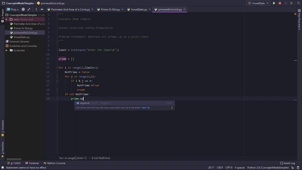The height and width of the screenshot is (170, 302).
Task: Select venv folder in project tree
Action: point(25,19)
